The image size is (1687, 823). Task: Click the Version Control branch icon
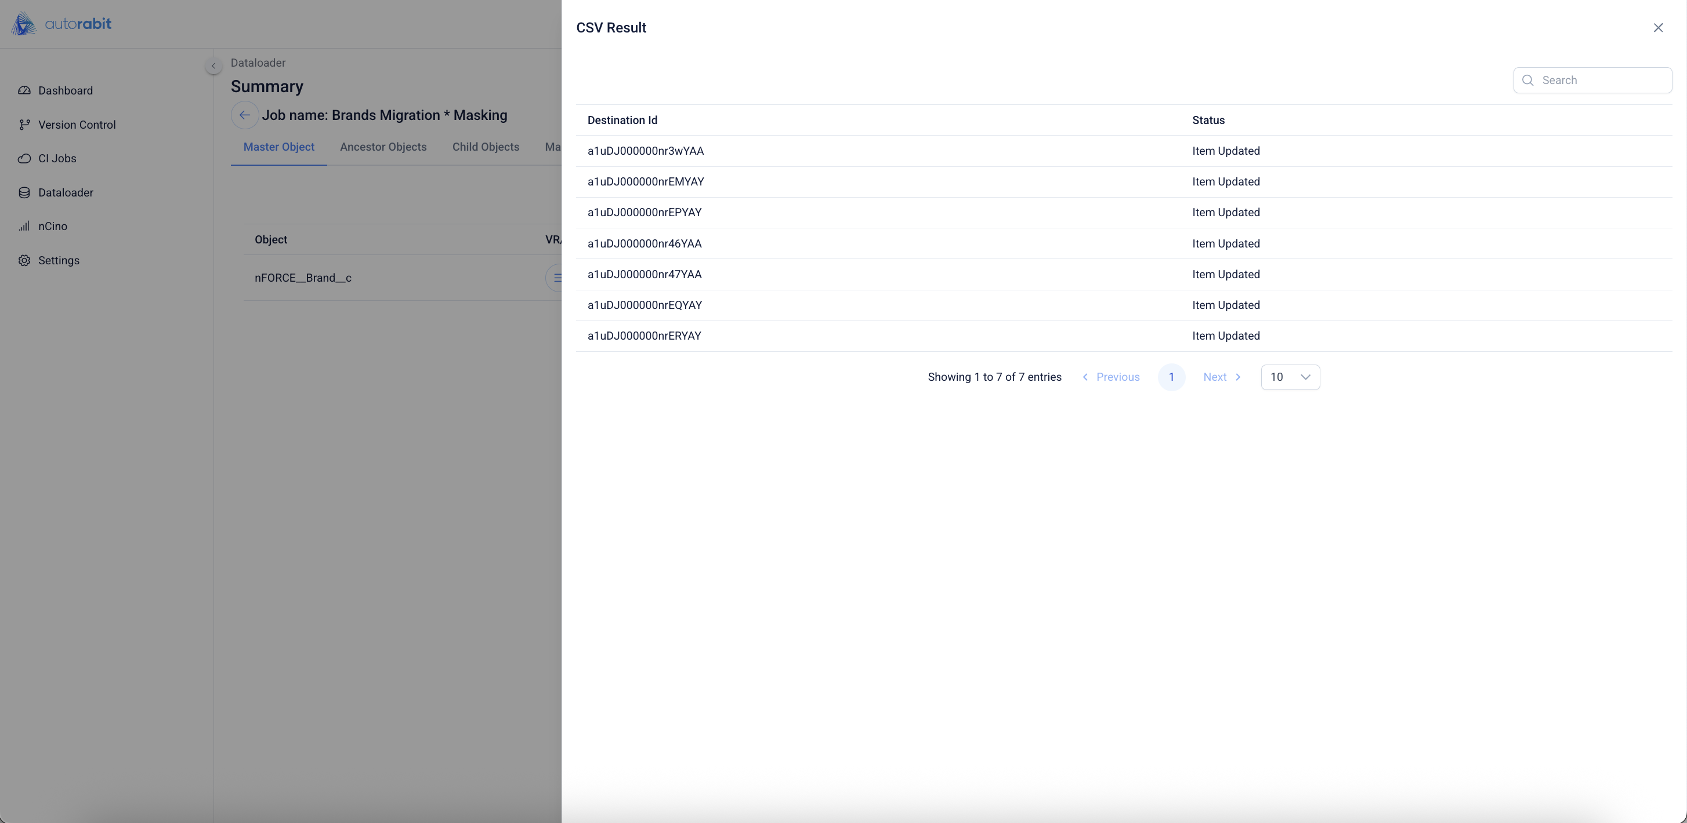click(24, 124)
